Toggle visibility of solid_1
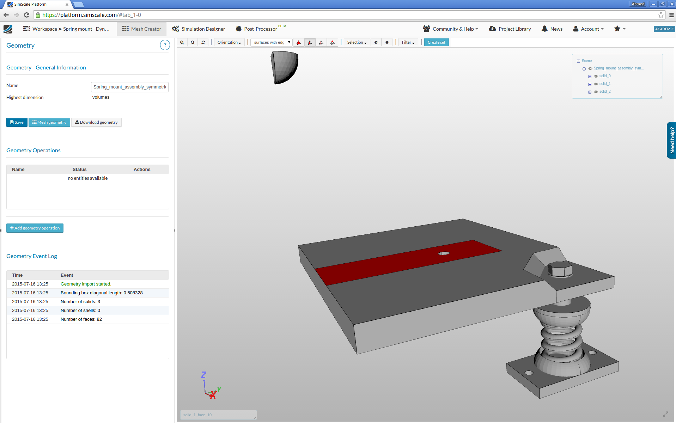Viewport: 676px width, 423px height. (x=596, y=84)
